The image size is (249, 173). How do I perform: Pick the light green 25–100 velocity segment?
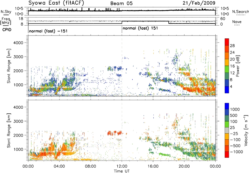(227, 124)
